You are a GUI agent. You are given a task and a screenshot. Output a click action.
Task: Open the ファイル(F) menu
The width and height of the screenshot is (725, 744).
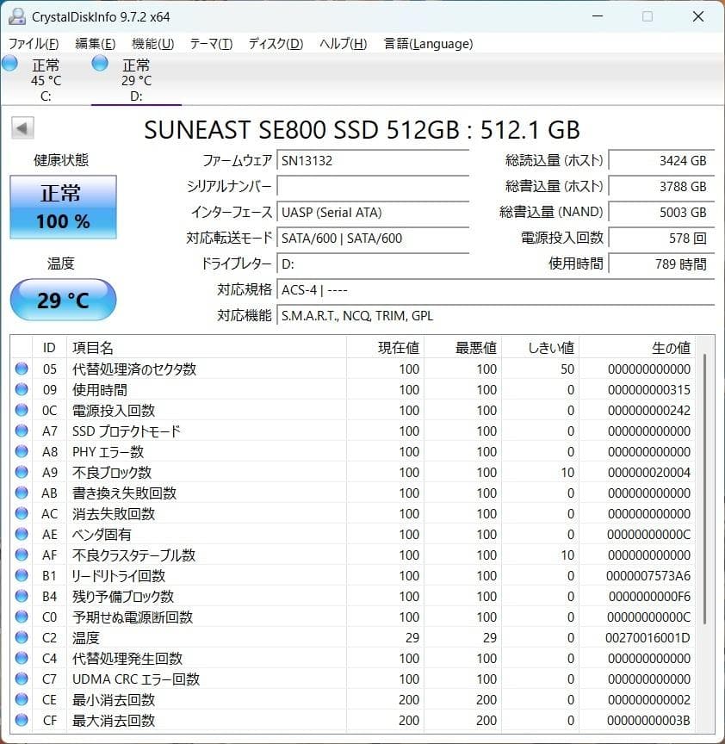[34, 44]
